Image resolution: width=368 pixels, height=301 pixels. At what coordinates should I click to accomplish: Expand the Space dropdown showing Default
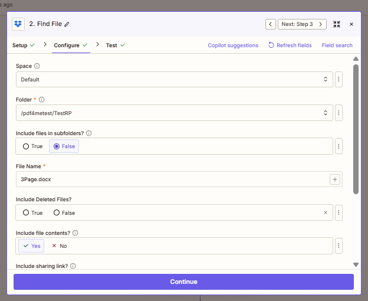[174, 79]
